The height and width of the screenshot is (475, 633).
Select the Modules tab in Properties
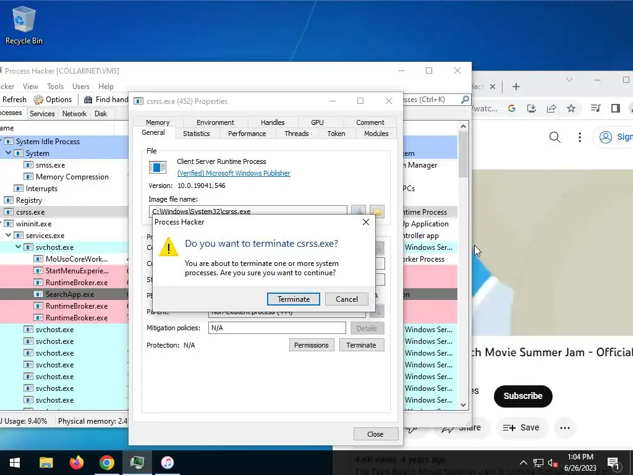(x=376, y=134)
